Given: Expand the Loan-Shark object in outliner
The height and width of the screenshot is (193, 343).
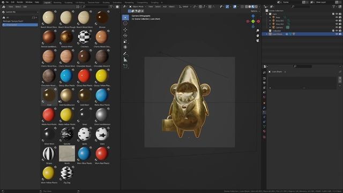Looking at the screenshot, I should (267, 34).
